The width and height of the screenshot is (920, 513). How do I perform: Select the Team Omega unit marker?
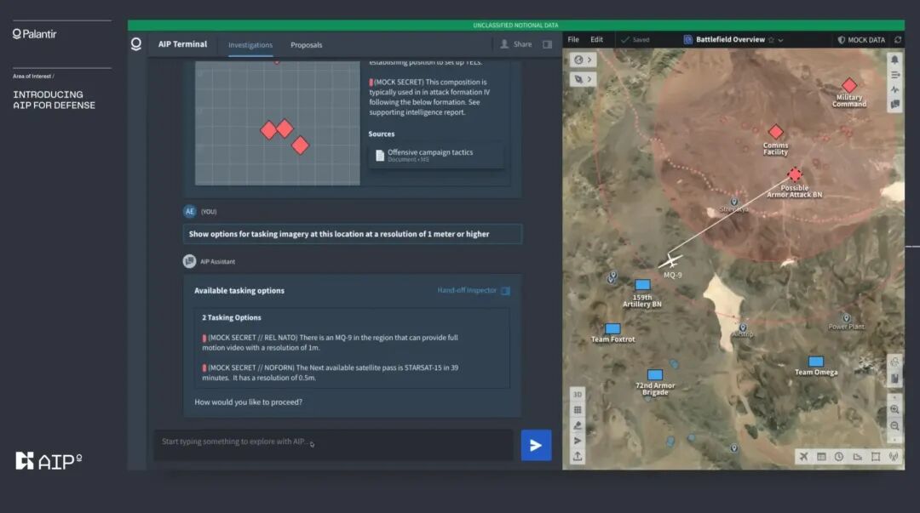(816, 362)
